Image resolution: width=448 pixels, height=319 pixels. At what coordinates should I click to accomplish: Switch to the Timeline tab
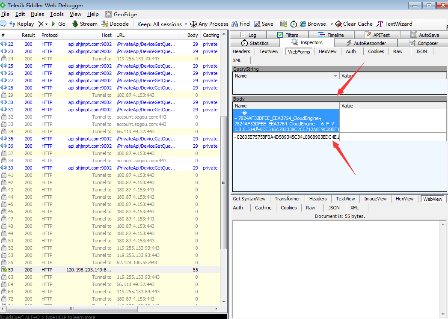[331, 35]
